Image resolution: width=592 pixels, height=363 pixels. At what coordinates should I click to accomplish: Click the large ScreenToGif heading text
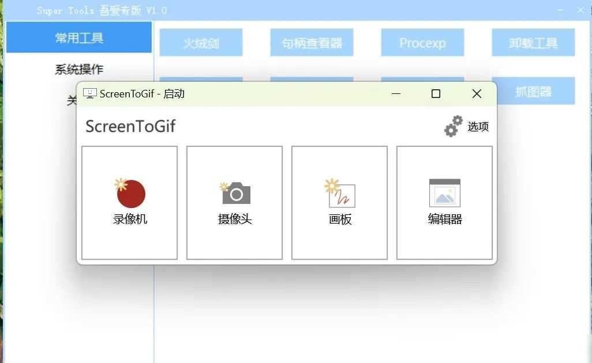pyautogui.click(x=130, y=126)
